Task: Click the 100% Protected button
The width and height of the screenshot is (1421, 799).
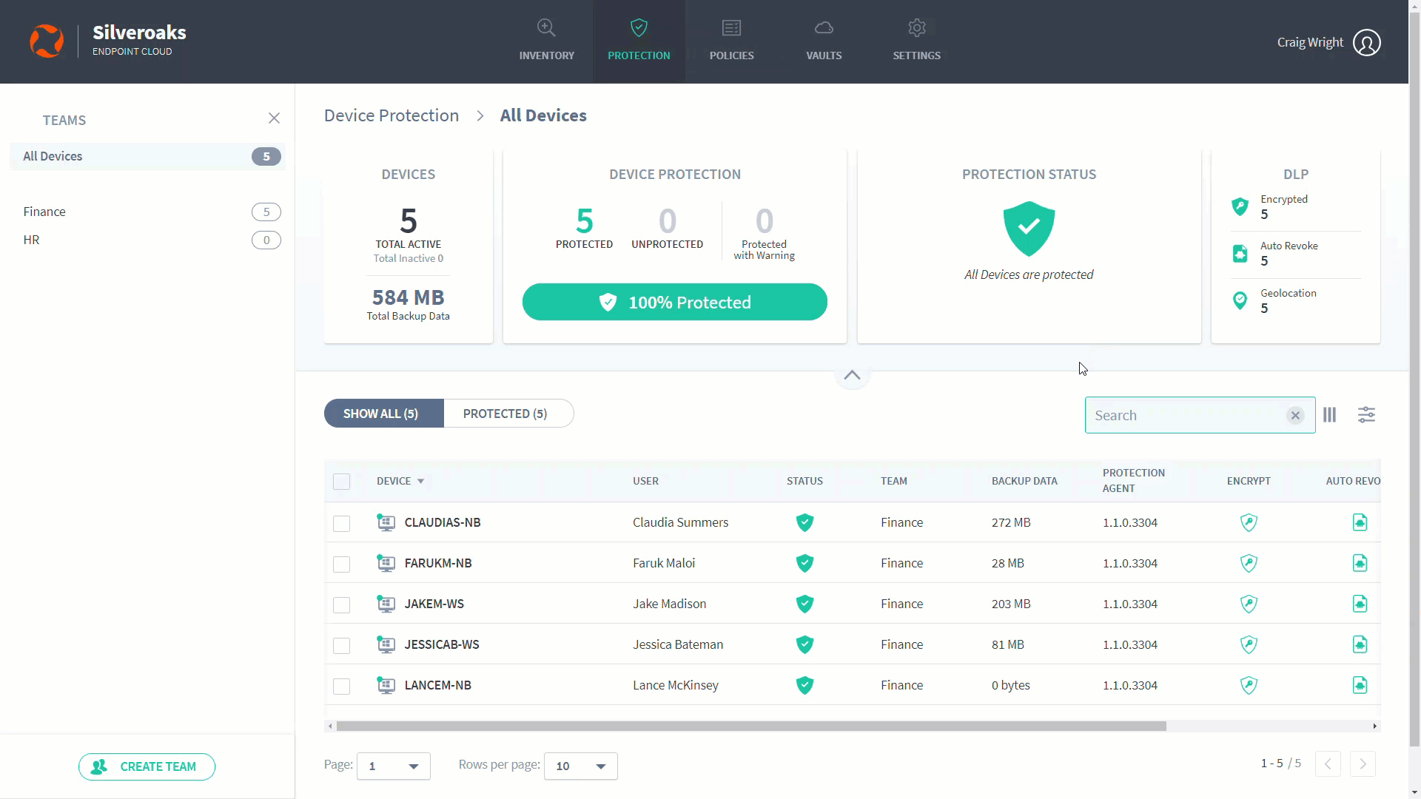Action: coord(674,302)
